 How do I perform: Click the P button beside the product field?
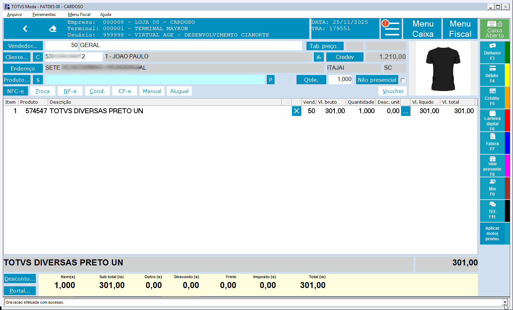[271, 80]
